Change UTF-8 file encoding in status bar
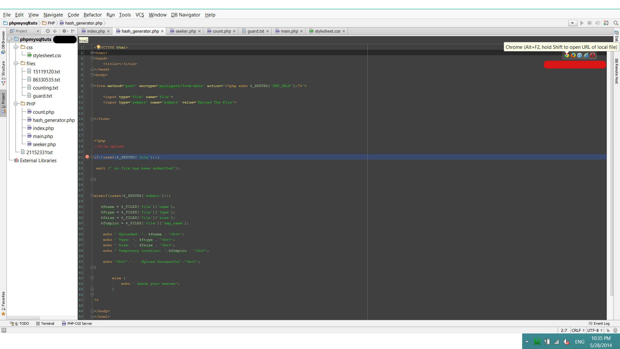Image resolution: width=620 pixels, height=349 pixels. 594,330
